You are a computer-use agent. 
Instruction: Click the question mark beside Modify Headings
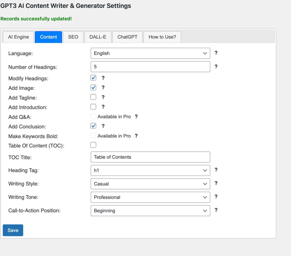tap(103, 78)
